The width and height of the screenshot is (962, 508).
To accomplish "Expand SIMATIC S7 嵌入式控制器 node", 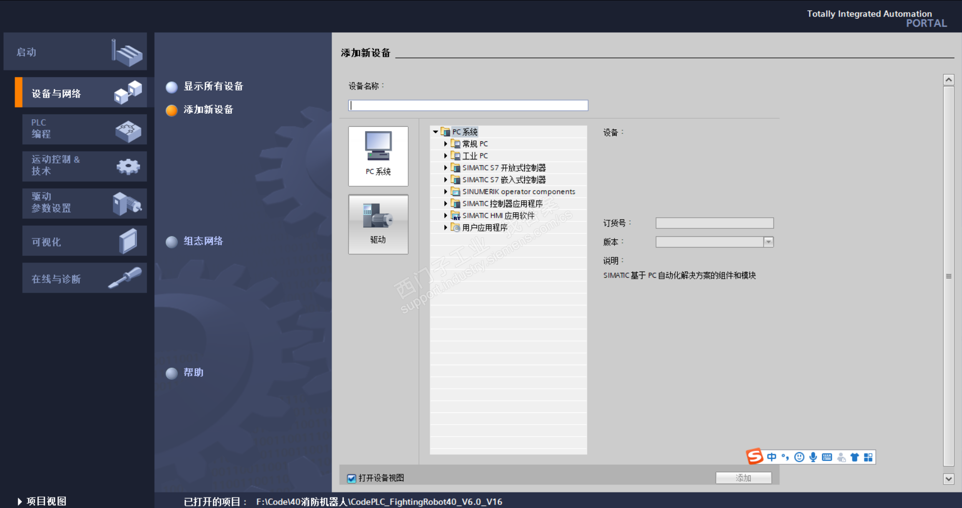I will click(x=446, y=180).
